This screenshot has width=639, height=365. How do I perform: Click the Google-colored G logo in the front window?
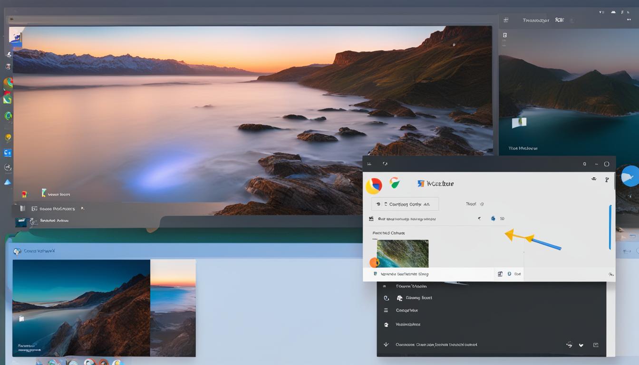395,182
